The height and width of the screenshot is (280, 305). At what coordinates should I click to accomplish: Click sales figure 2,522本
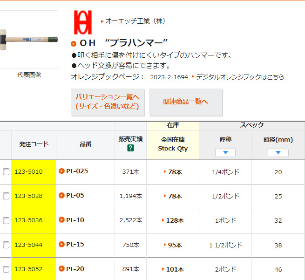coord(131,220)
